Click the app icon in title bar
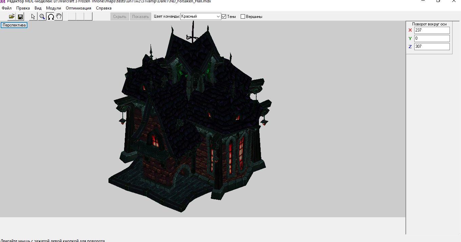This screenshot has height=242, width=461. pyautogui.click(x=3, y=1)
